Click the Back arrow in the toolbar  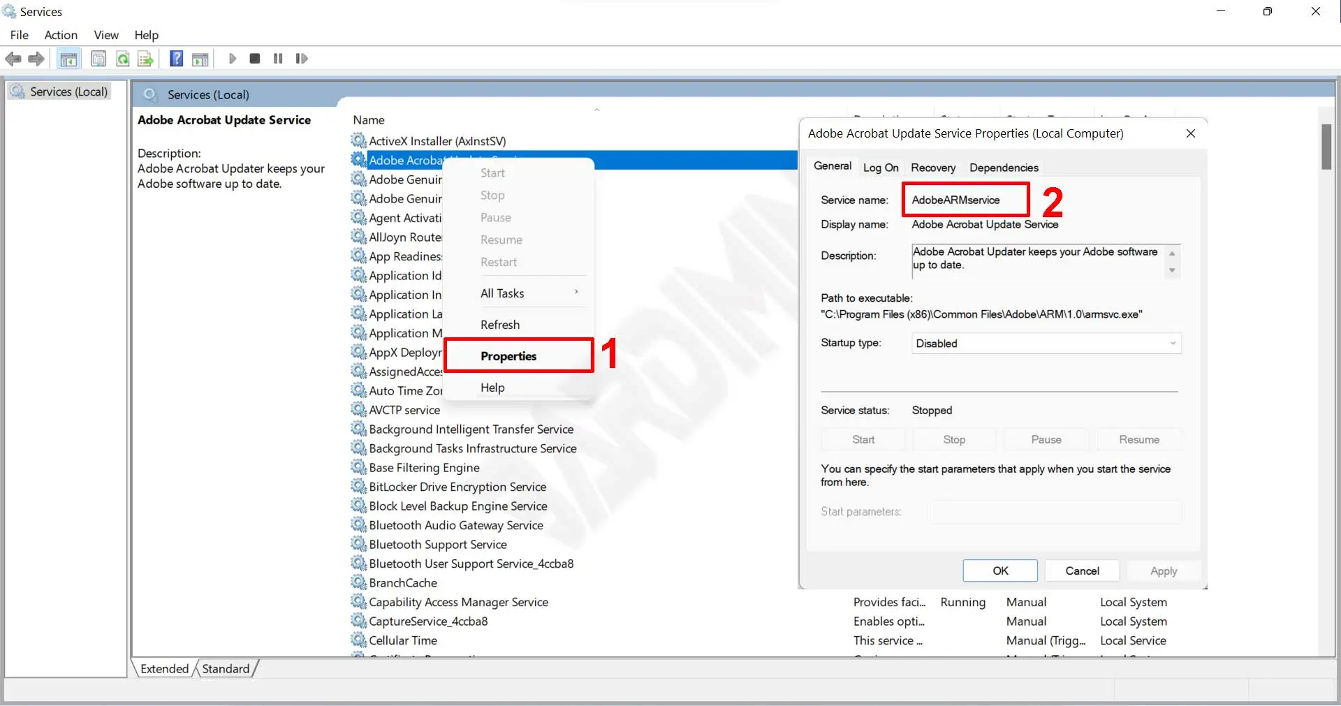[13, 59]
